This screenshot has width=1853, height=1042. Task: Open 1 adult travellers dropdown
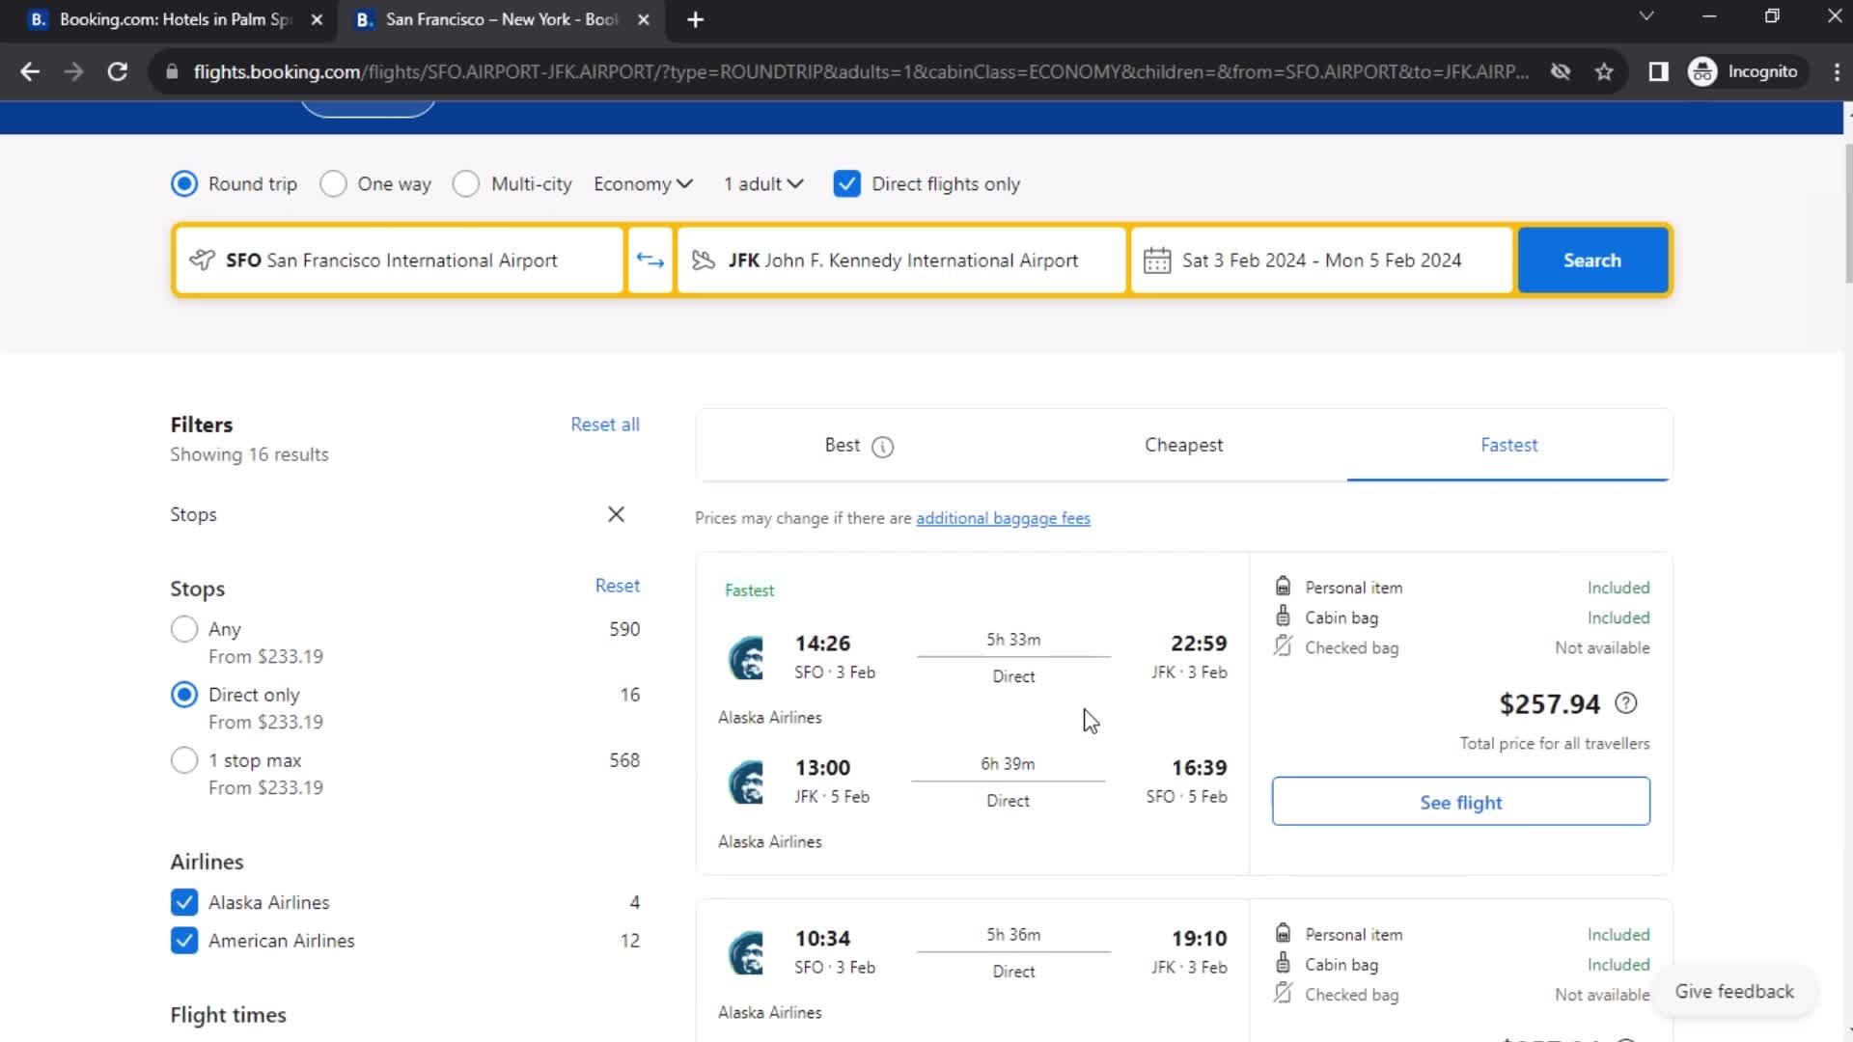click(763, 184)
